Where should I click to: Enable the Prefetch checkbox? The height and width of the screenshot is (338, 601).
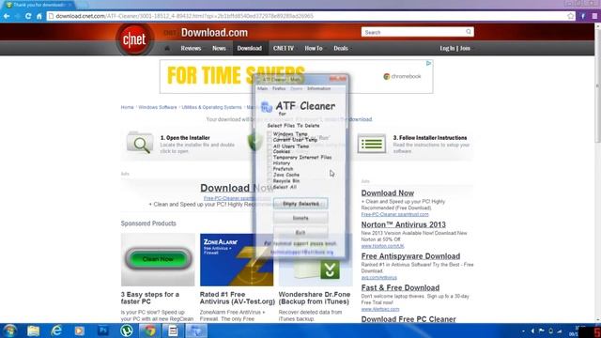[270, 169]
